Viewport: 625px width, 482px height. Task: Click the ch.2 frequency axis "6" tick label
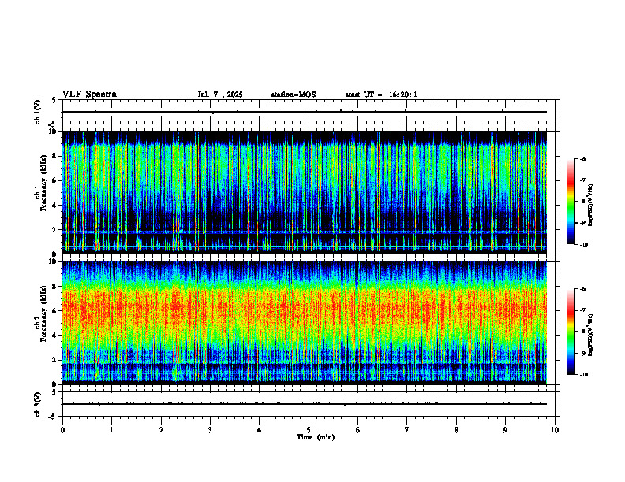pyautogui.click(x=54, y=311)
